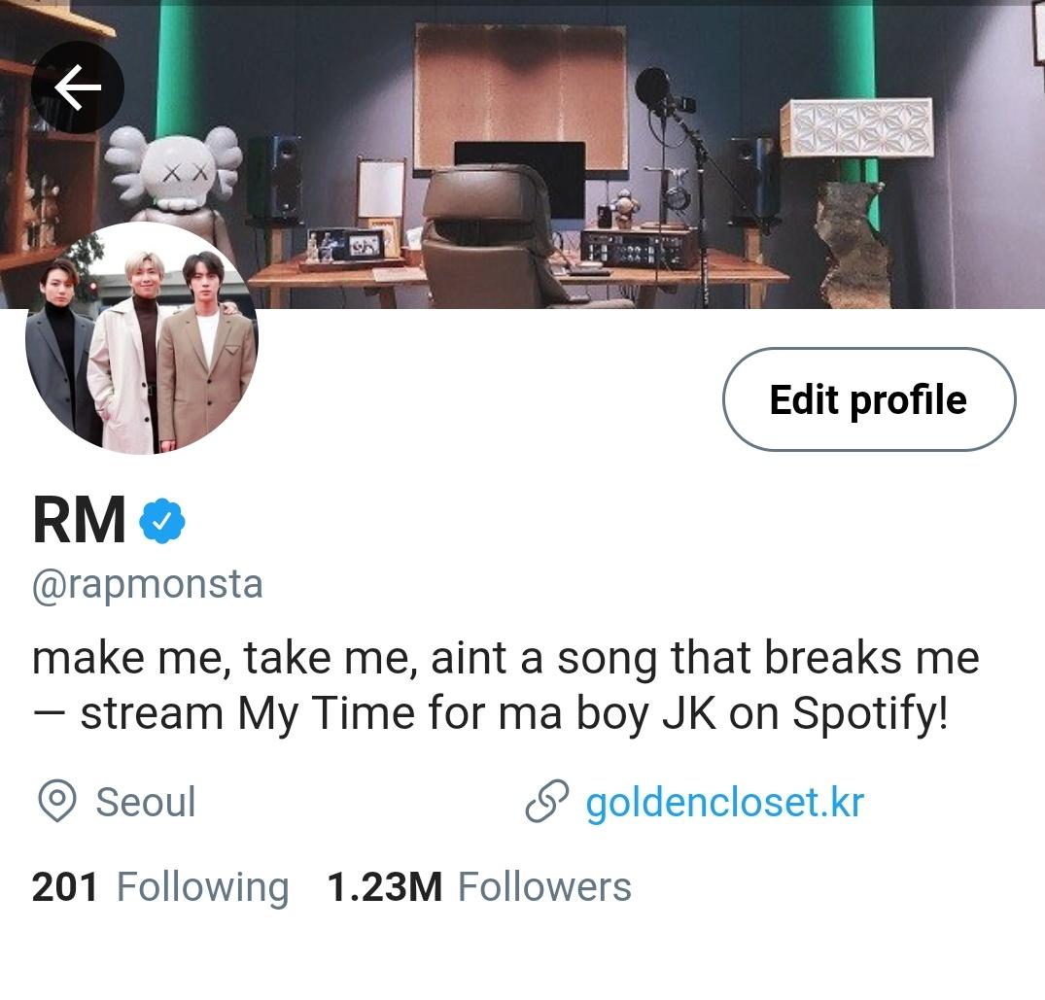Click the bio text about My Time
The image size is (1045, 1000).
pos(505,686)
